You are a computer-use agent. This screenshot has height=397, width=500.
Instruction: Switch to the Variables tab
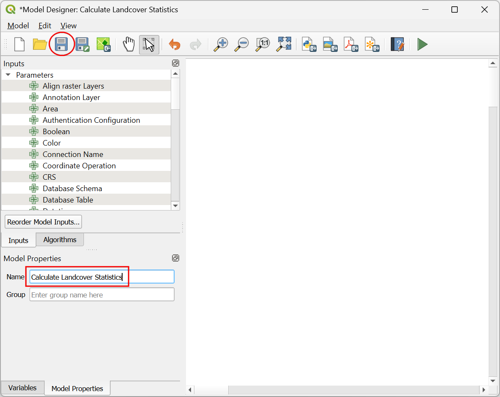click(22, 388)
